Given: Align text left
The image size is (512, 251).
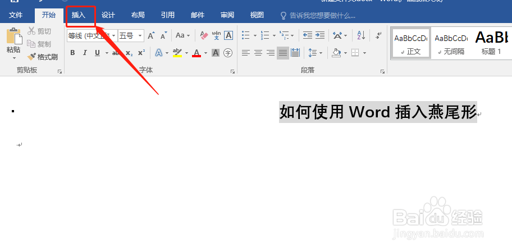Looking at the screenshot, I should 246,53.
